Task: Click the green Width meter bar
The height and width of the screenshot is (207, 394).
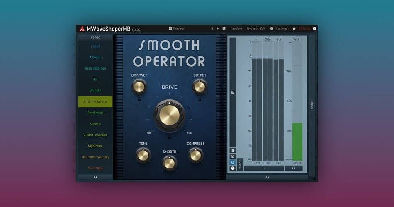Action: pyautogui.click(x=297, y=142)
